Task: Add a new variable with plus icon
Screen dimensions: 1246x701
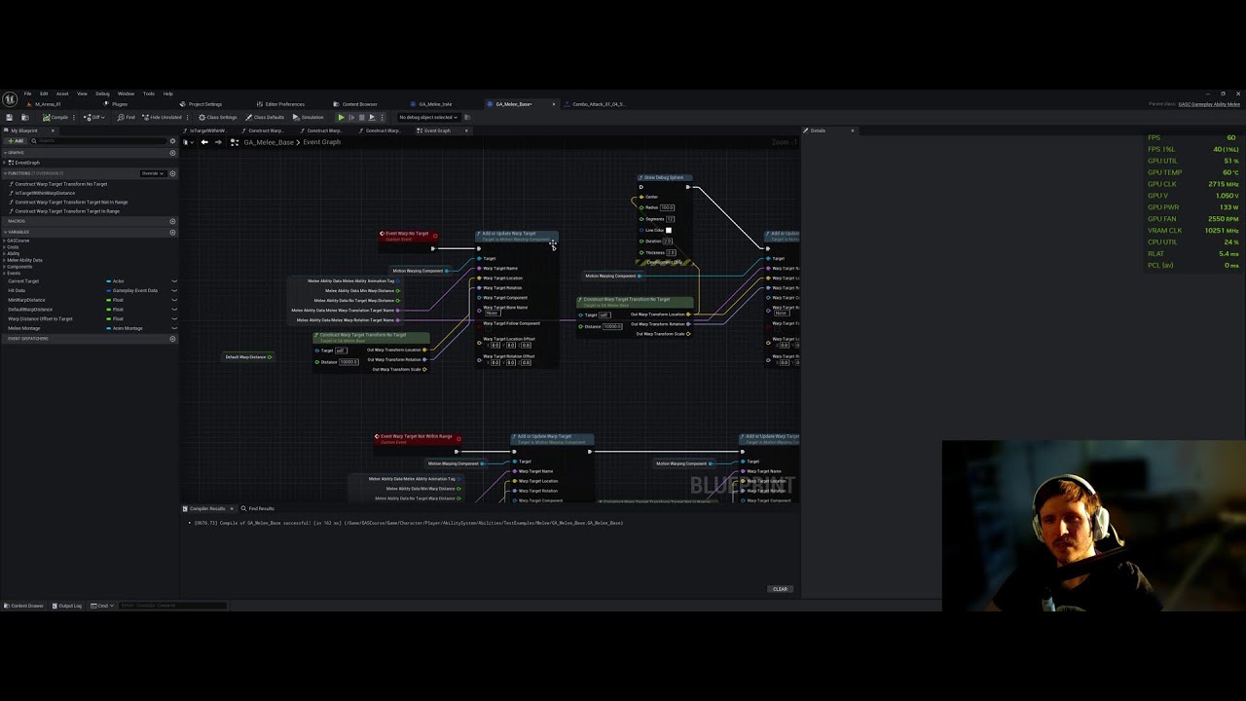Action: click(172, 233)
